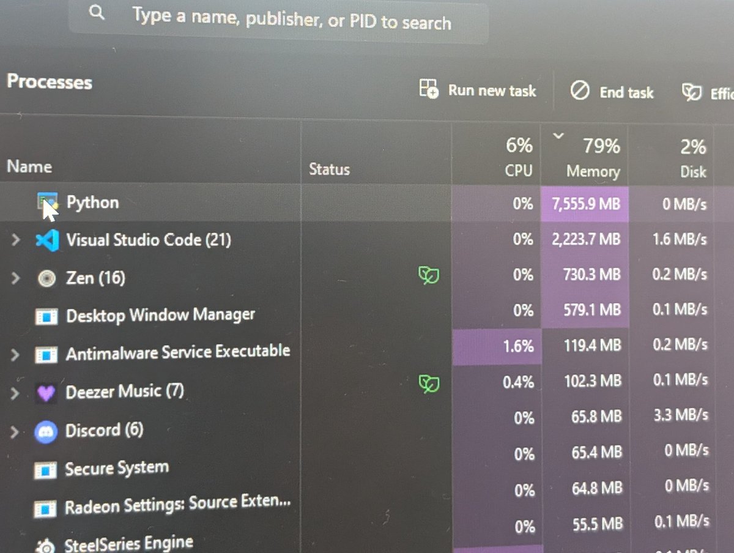The image size is (734, 553).
Task: Click the End task button
Action: point(612,92)
